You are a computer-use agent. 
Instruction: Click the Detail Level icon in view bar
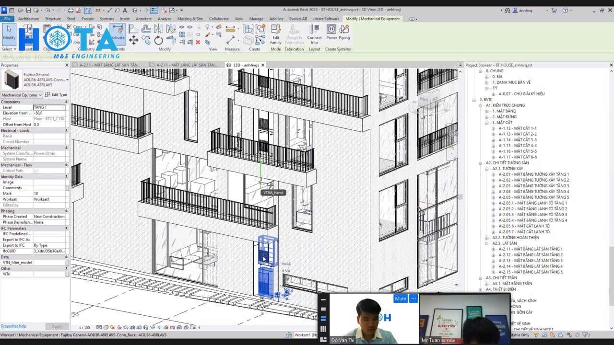99,327
